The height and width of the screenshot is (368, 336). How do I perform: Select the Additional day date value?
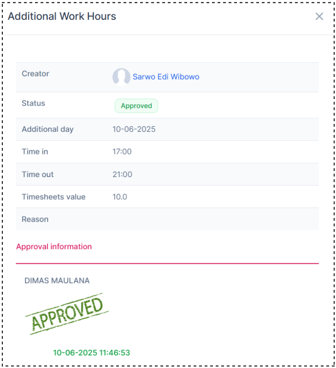(134, 130)
